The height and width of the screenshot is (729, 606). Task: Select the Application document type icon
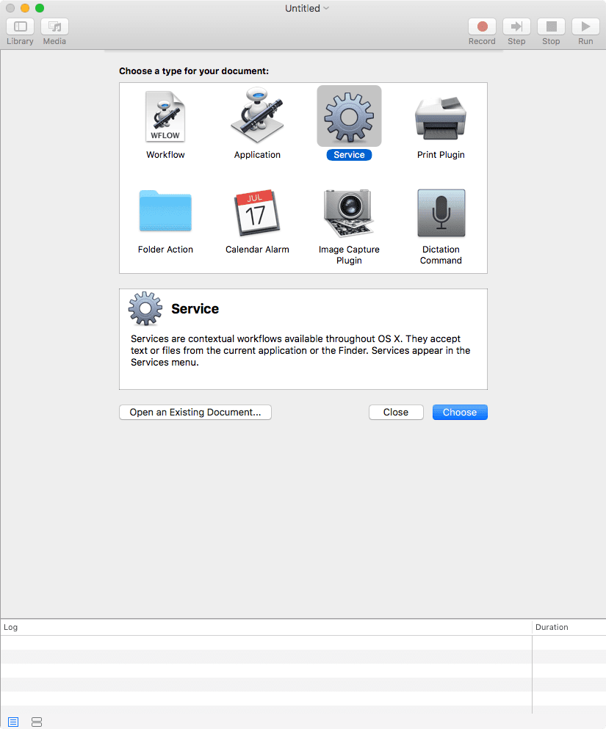(257, 116)
